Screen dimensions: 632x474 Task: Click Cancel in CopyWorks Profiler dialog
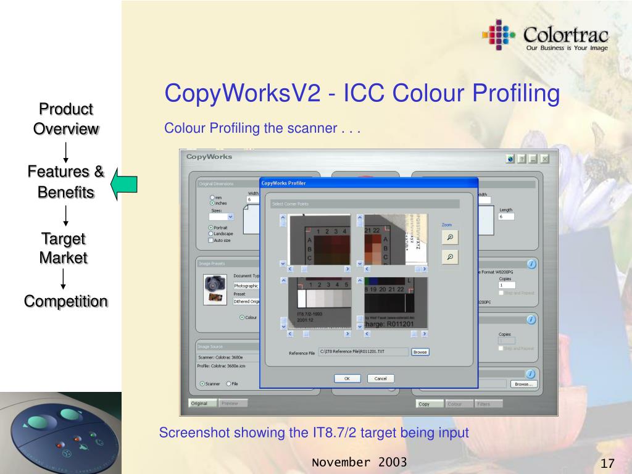click(x=380, y=378)
